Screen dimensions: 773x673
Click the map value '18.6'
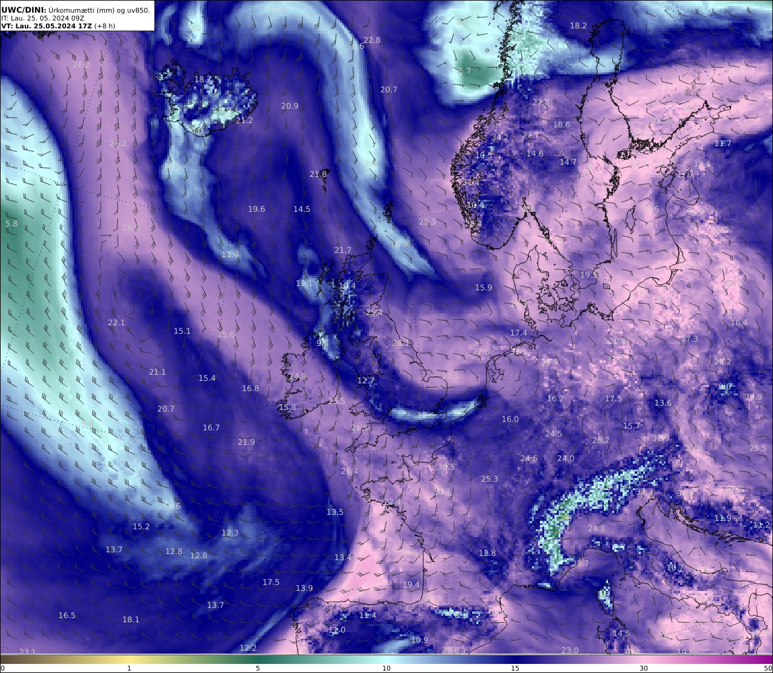562,124
